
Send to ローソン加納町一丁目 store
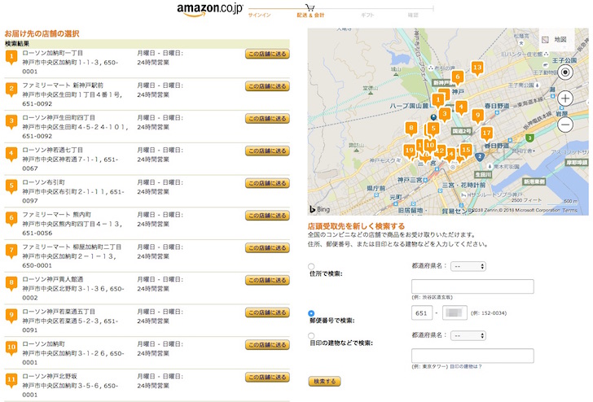(267, 54)
